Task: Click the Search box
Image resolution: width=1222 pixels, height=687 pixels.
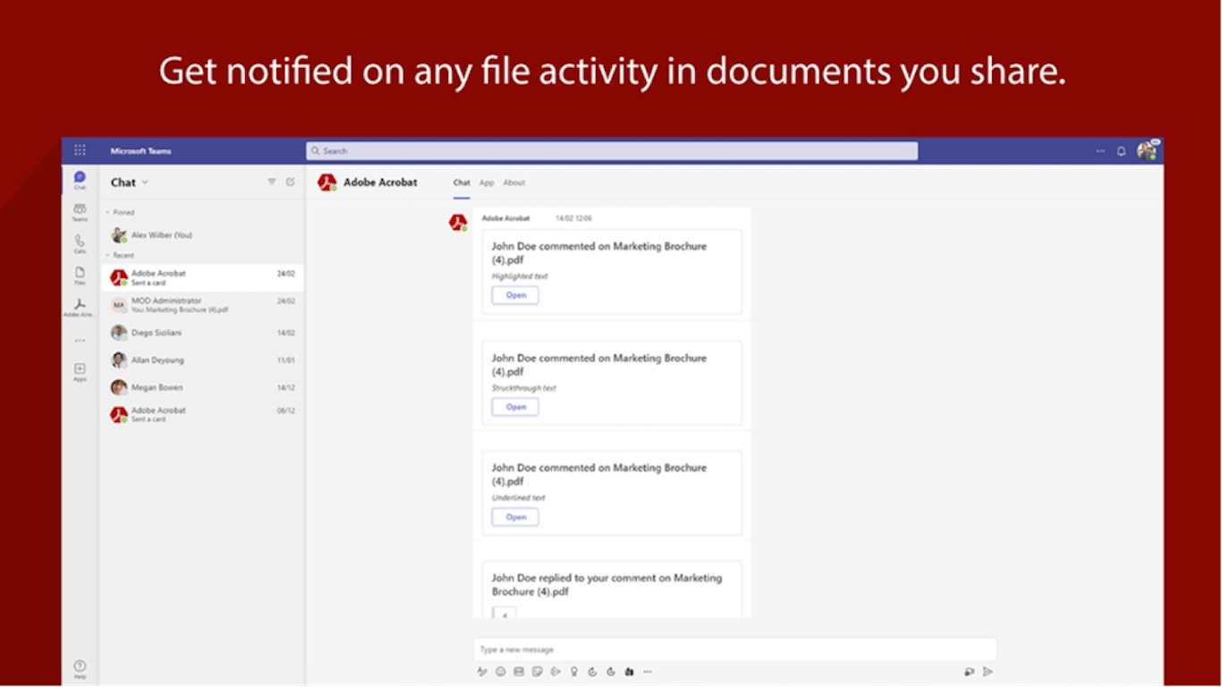Action: click(x=612, y=151)
